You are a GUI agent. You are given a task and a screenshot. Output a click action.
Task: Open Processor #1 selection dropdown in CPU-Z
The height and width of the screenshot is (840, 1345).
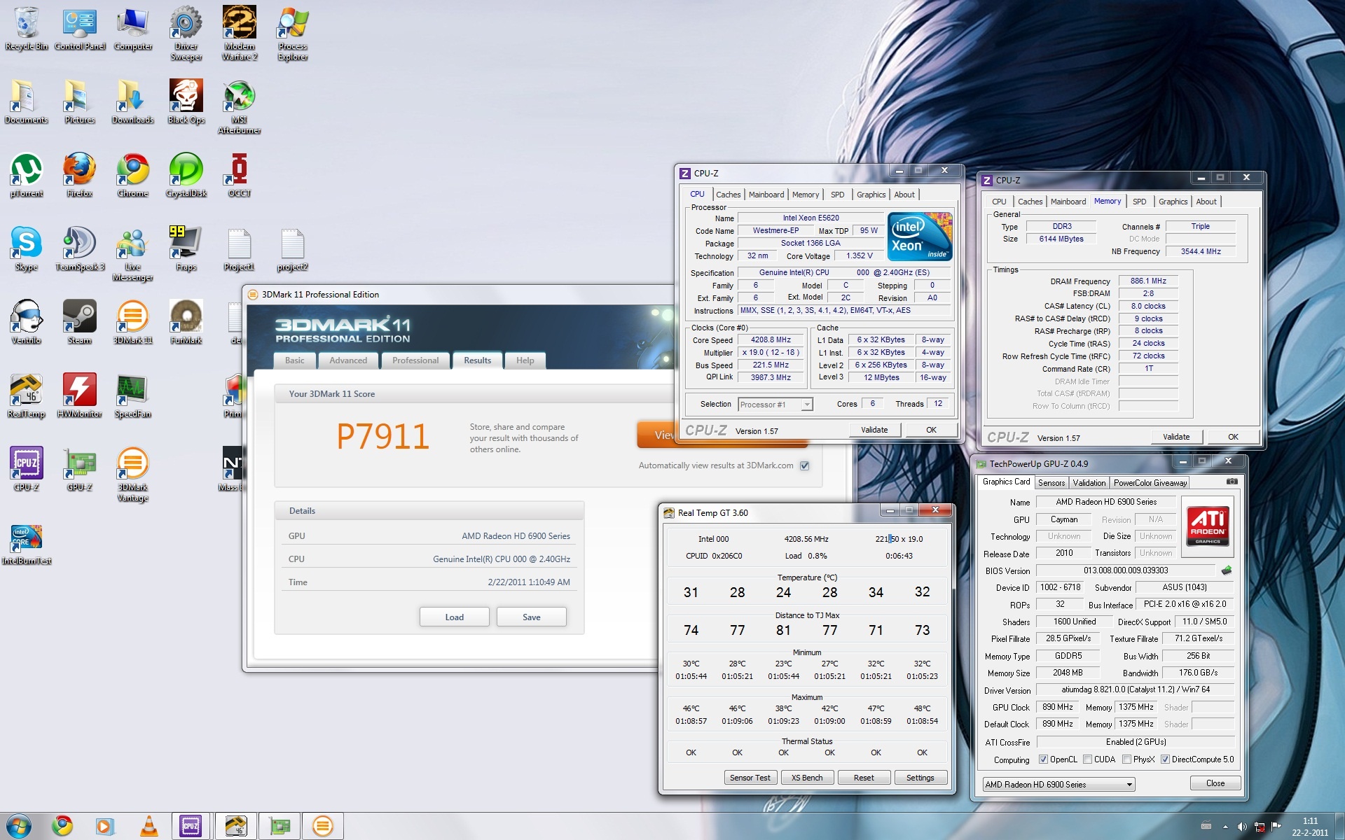(775, 405)
